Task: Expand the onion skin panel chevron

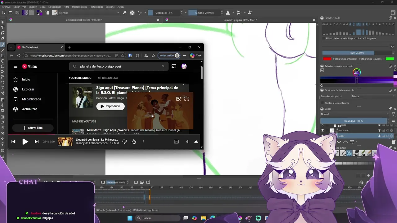Action: pos(392,47)
